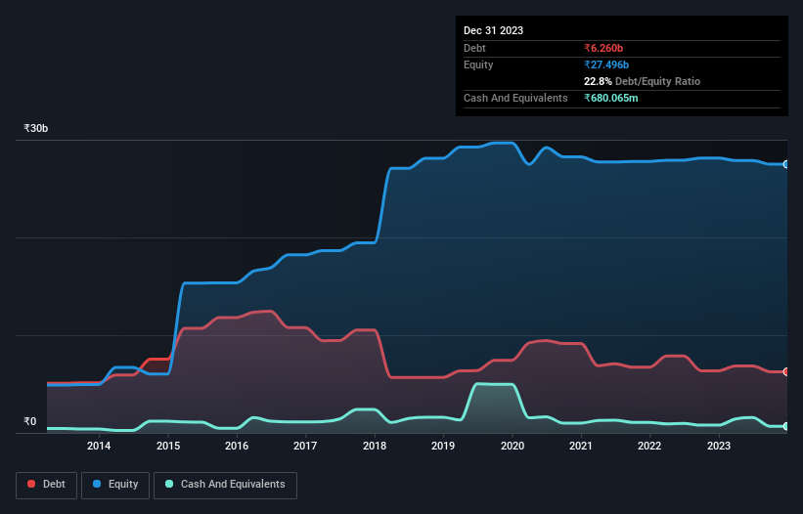Click the Equity row label in tooltip
This screenshot has height=514, width=803.
478,64
